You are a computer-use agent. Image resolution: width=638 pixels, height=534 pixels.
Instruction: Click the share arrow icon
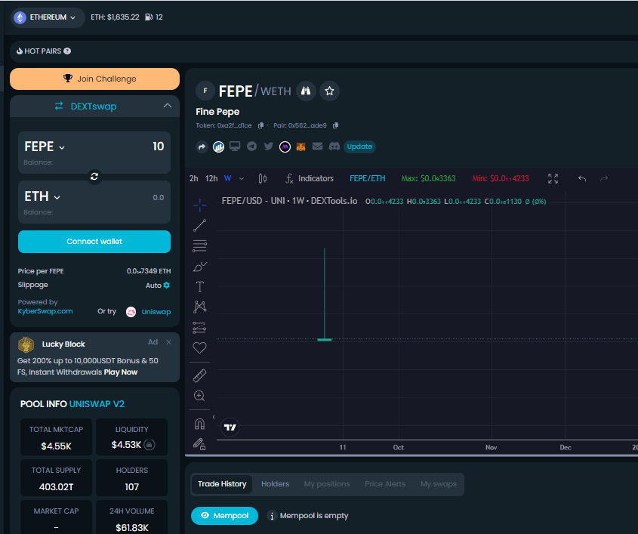point(202,147)
